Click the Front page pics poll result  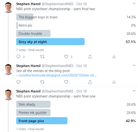click(42, 121)
